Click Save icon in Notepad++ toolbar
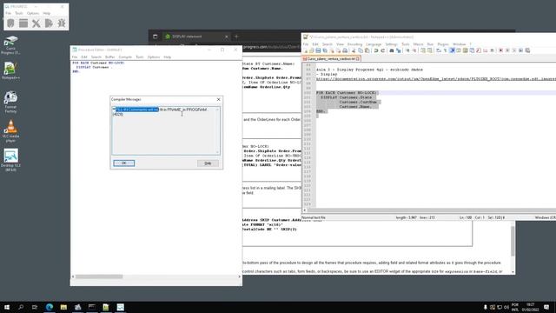 tap(318, 50)
